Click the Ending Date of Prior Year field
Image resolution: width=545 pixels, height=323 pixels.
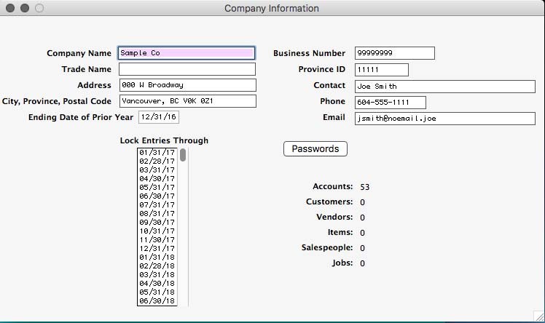tap(158, 117)
